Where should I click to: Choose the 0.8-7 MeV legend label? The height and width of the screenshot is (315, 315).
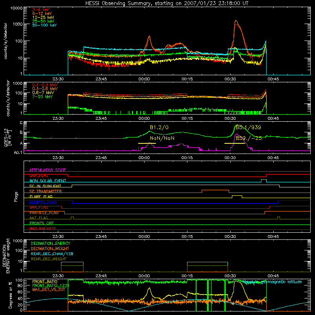tap(43, 93)
